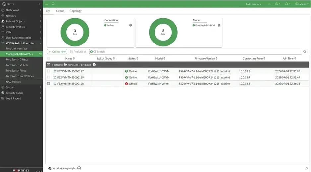311x172 pixels.
Task: Click the HA: Primary status label
Action: 254,4
